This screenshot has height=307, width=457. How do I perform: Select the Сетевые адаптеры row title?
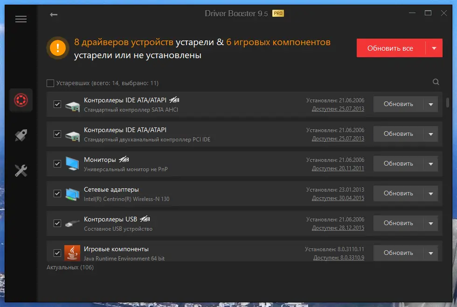point(111,190)
